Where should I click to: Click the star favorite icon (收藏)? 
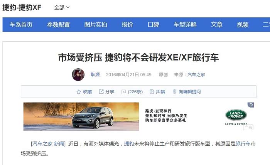79,92
